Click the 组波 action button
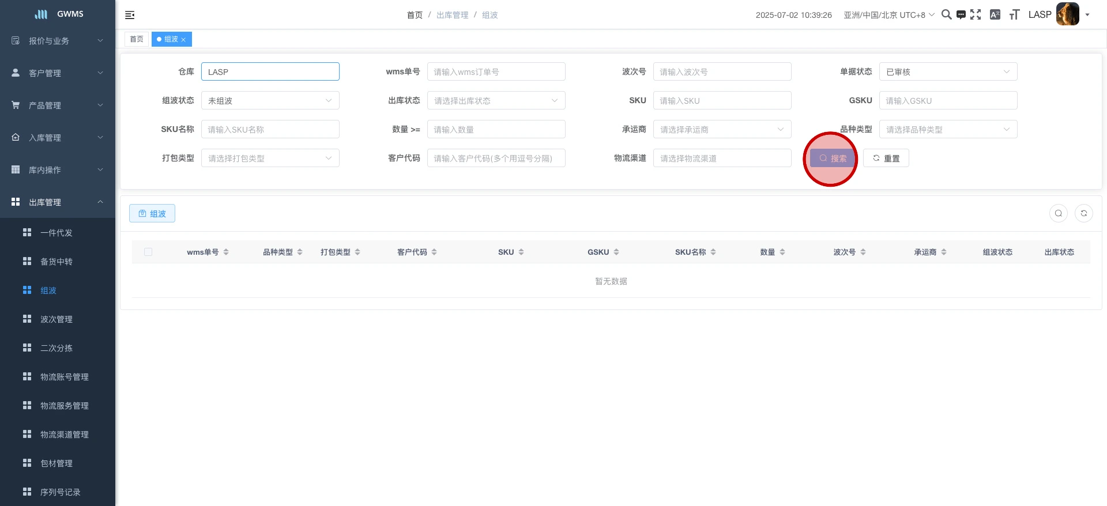 tap(152, 213)
